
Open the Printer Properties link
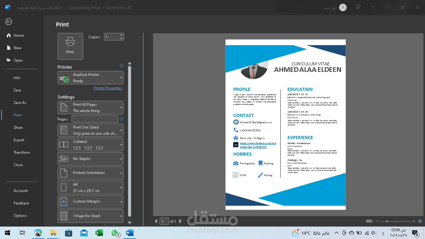point(108,88)
